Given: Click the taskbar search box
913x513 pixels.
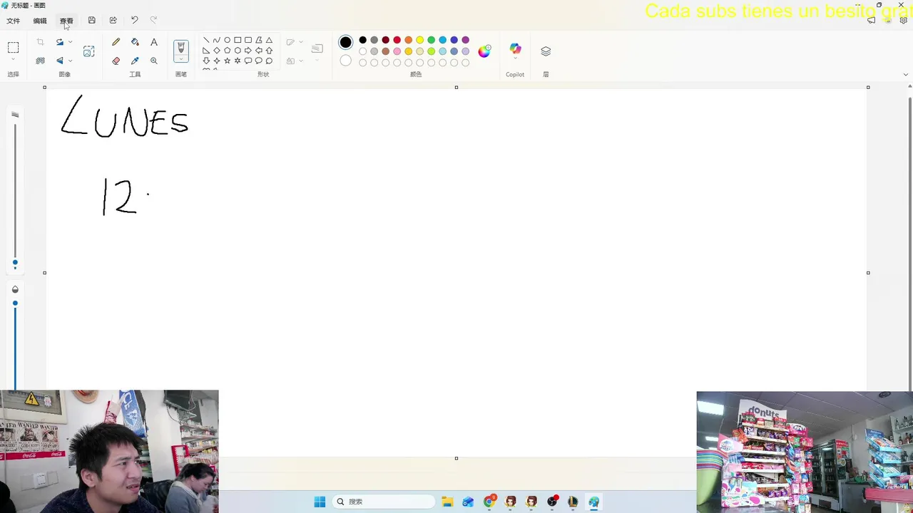Looking at the screenshot, I should click(384, 502).
